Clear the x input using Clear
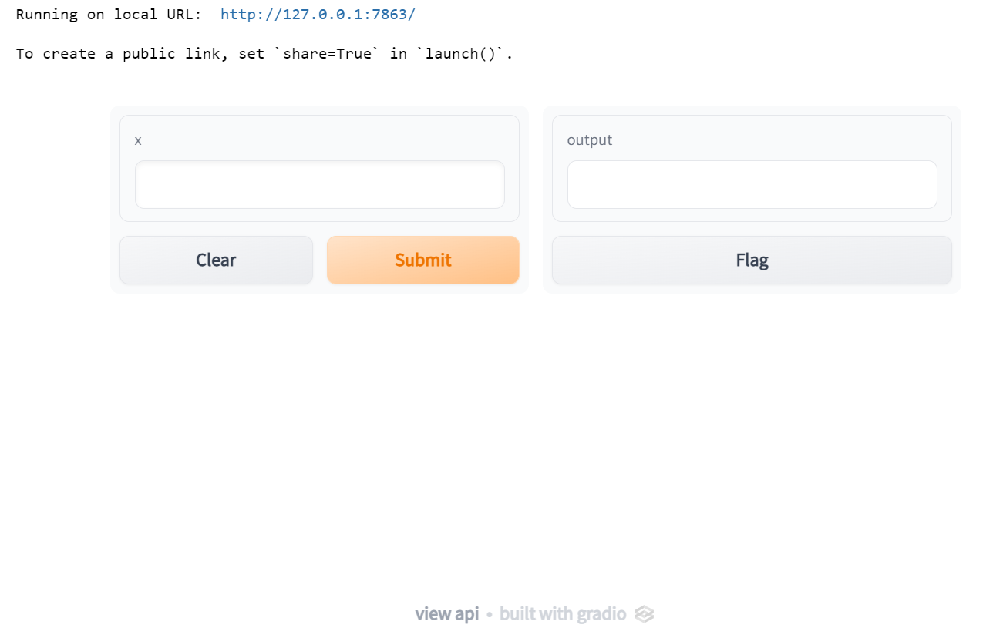 tap(216, 260)
